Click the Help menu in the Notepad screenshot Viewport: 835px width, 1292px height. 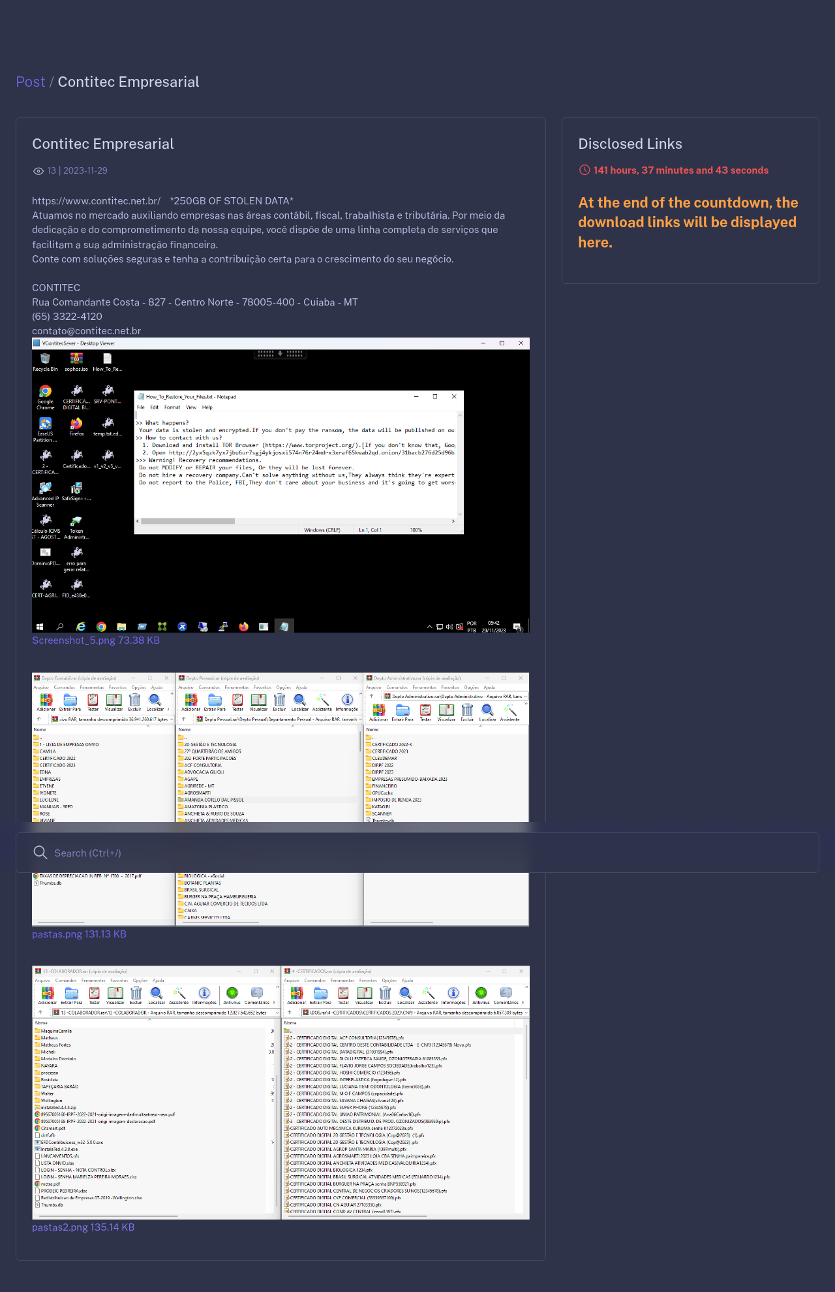coord(207,407)
